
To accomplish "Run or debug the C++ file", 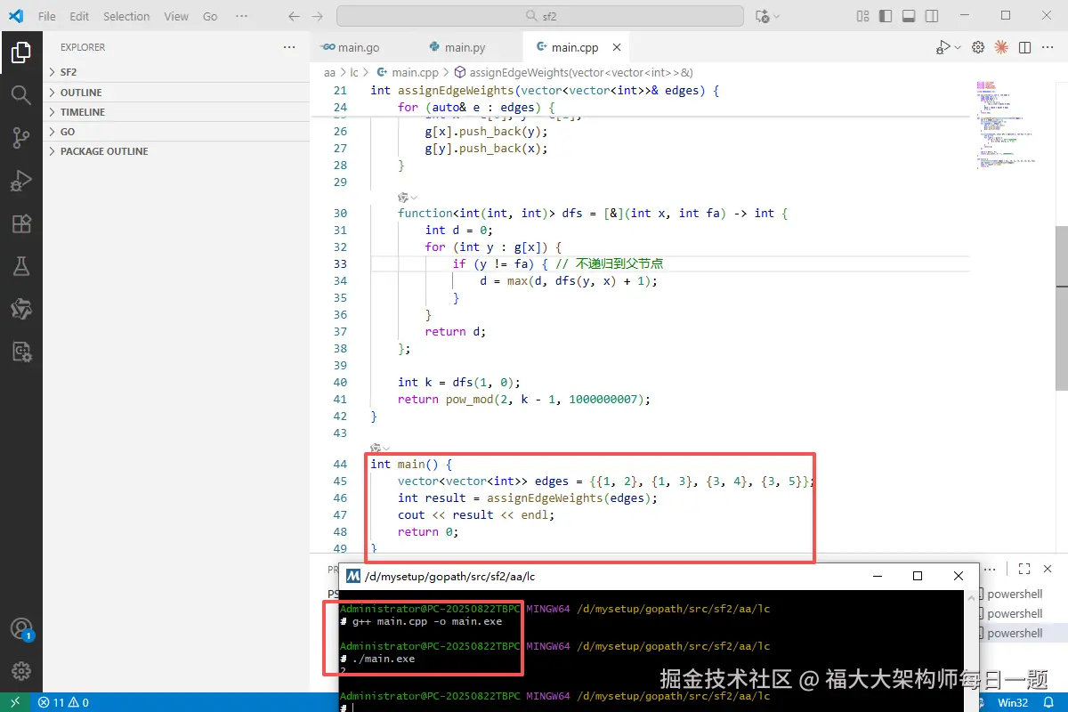I will [943, 47].
